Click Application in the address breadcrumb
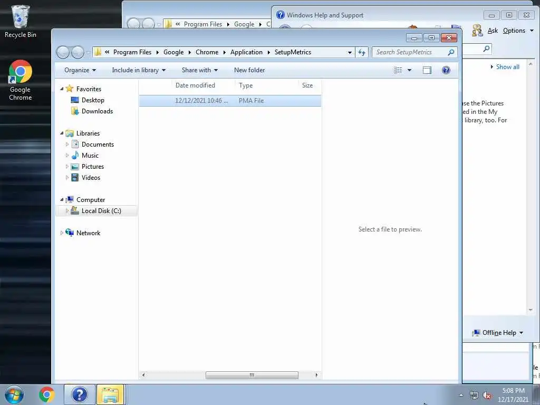Viewport: 540px width, 405px height. pyautogui.click(x=246, y=52)
